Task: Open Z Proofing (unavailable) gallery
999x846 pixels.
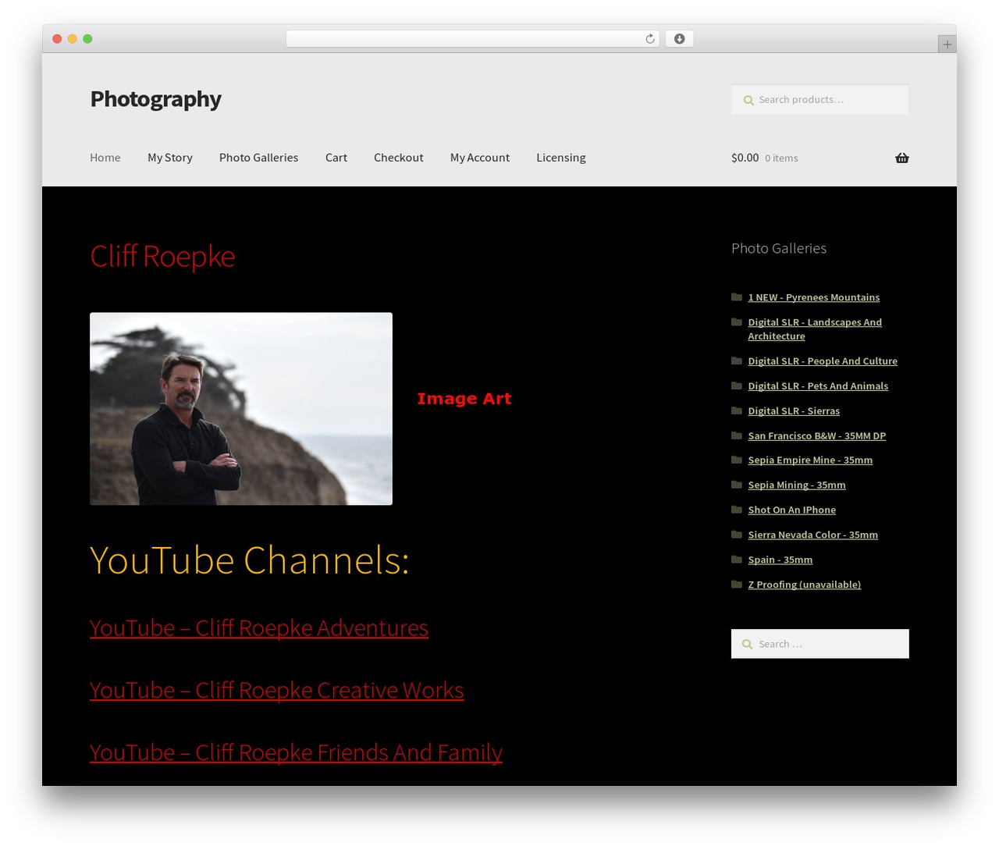Action: coord(804,585)
